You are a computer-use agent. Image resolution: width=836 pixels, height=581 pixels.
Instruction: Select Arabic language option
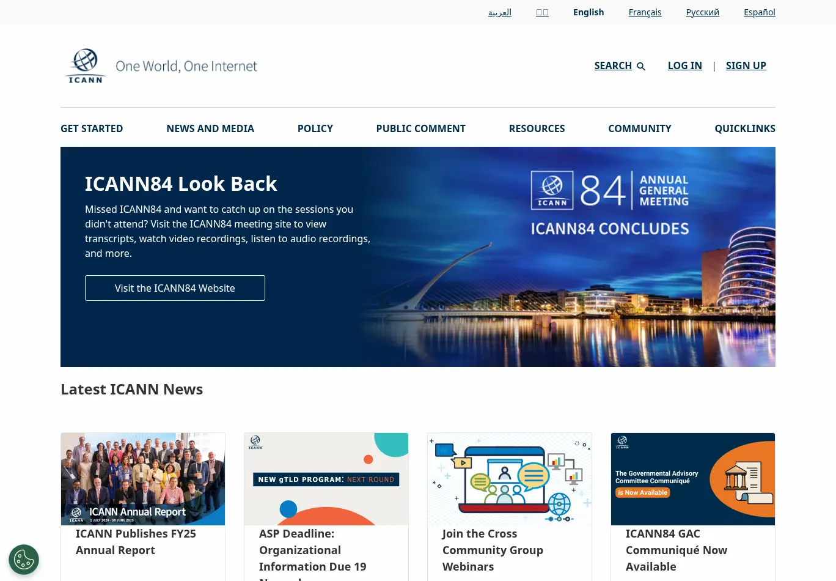click(x=499, y=12)
